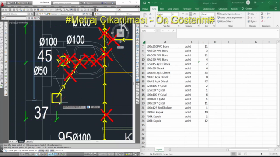The width and height of the screenshot is (280, 157).
Task: Click Save icon in AutoCAD standard toolbar
Action: tap(10, 10)
